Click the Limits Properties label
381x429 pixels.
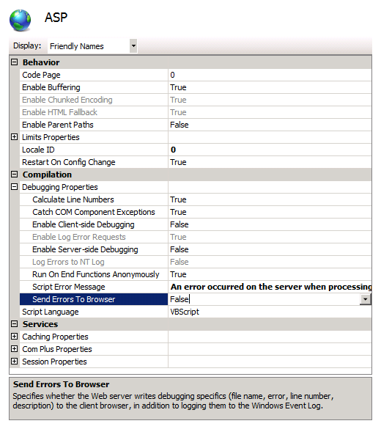[x=51, y=137]
